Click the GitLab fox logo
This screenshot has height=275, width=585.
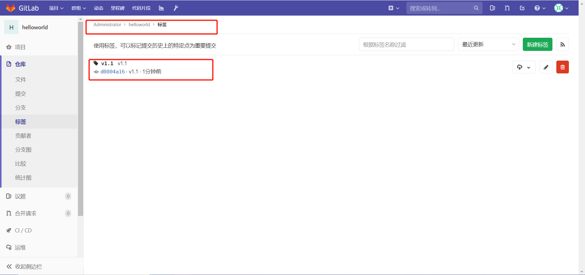pos(11,8)
